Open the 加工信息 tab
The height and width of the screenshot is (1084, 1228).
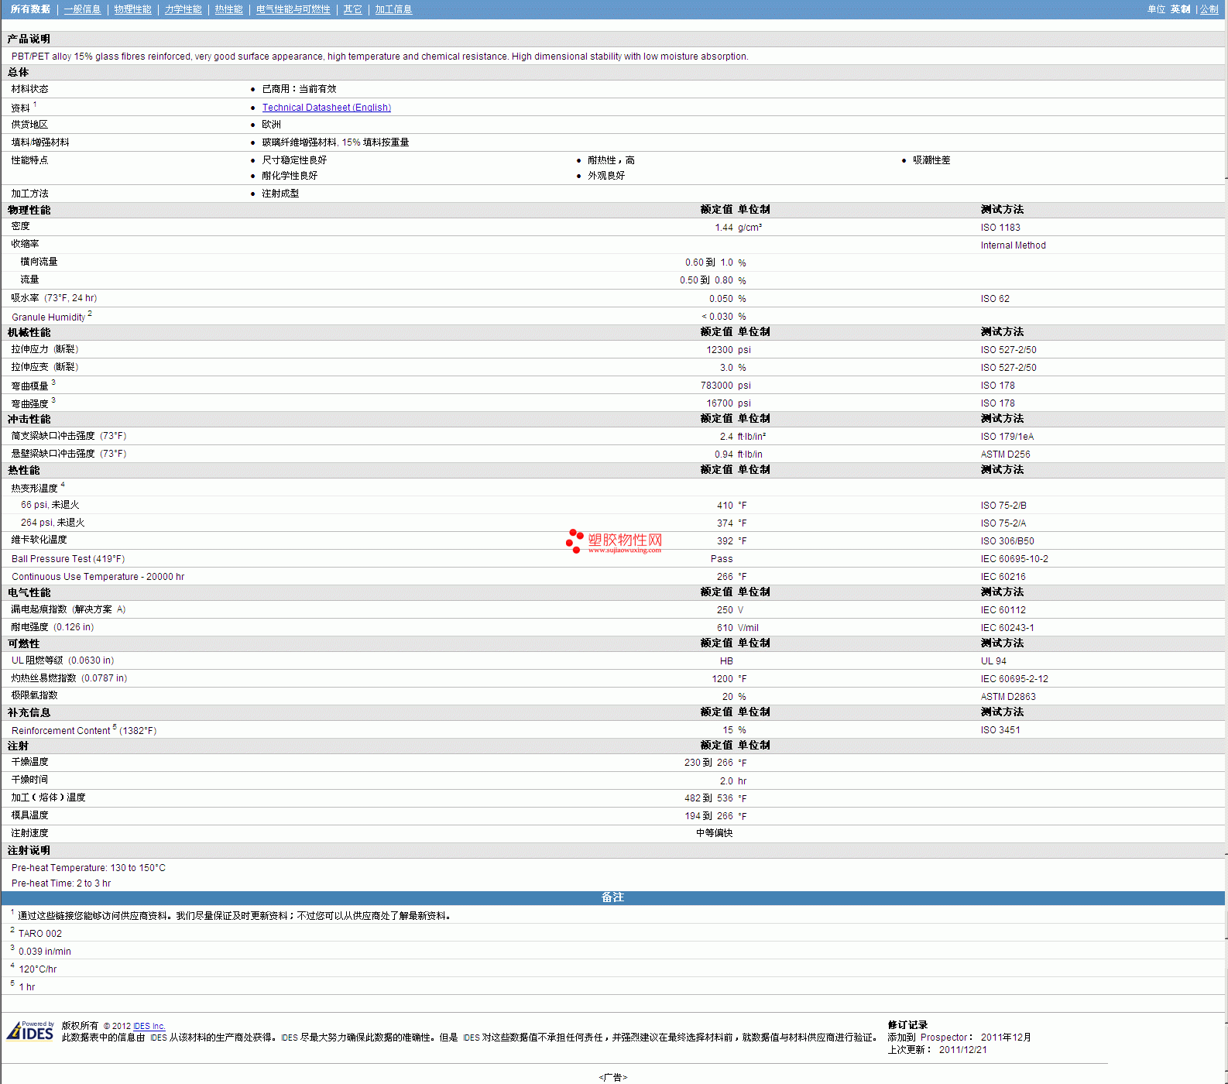coord(393,9)
